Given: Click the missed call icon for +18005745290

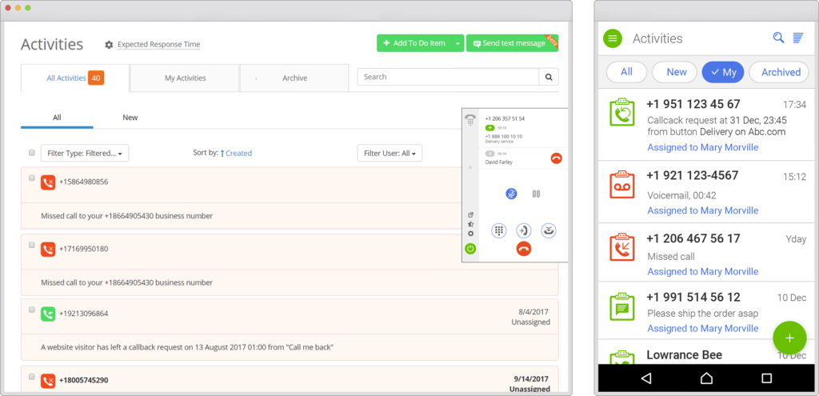Looking at the screenshot, I should point(48,381).
